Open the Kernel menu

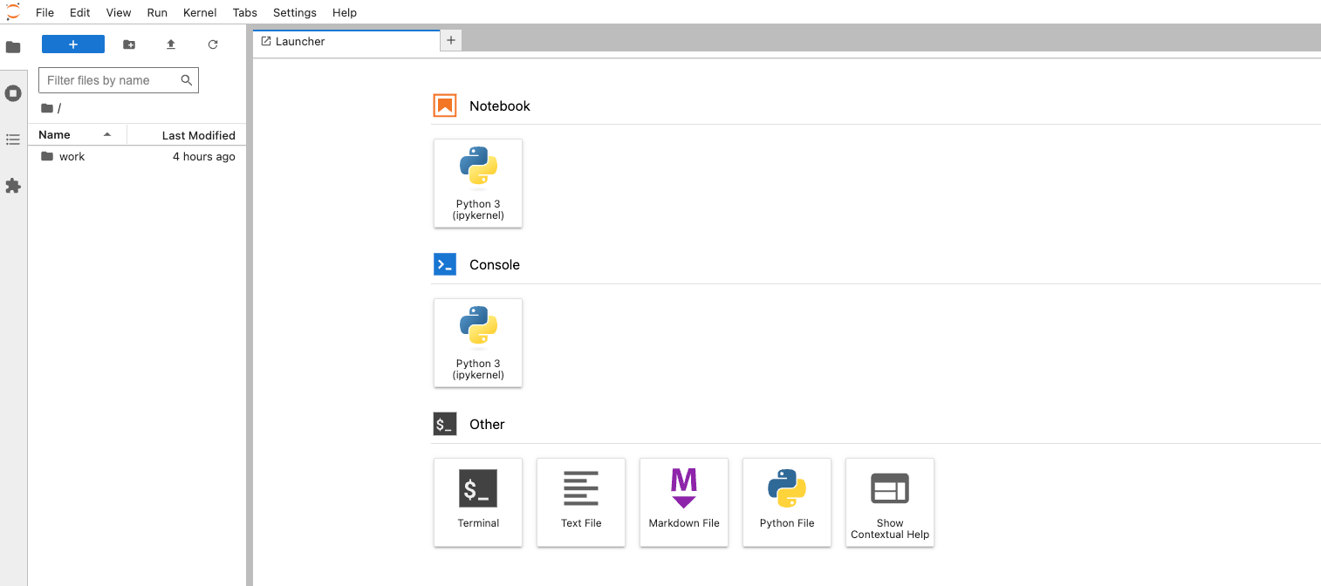point(199,12)
